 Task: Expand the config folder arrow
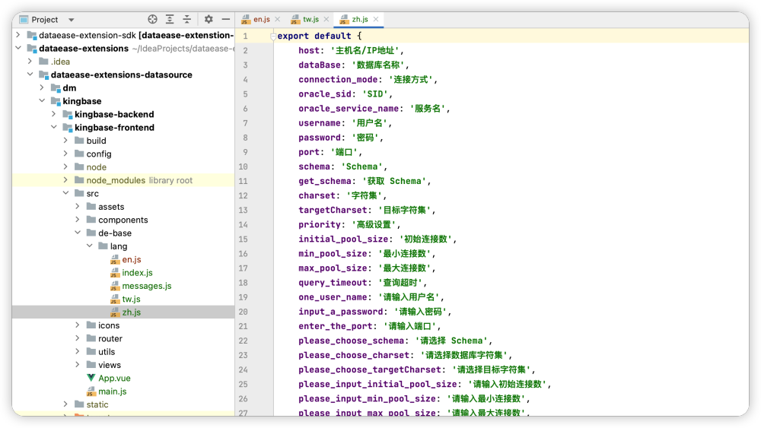[65, 153]
